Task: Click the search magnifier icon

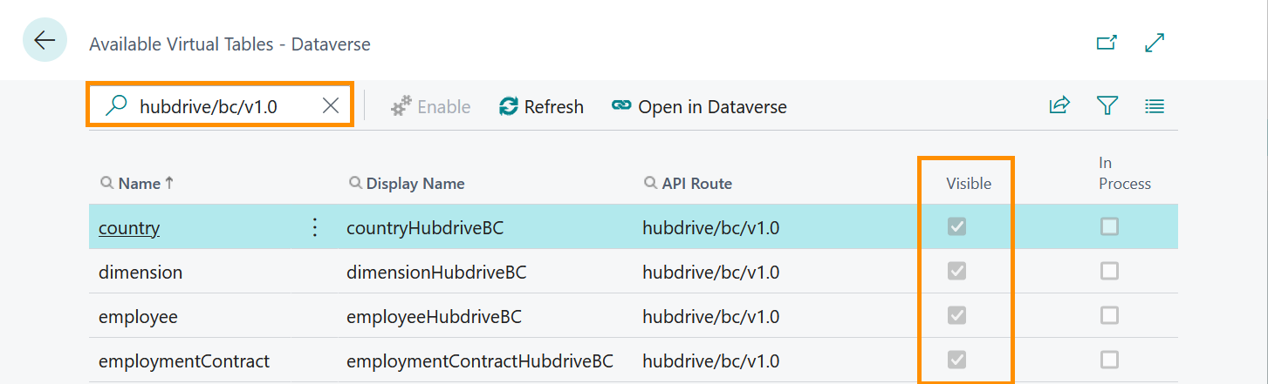Action: [x=115, y=106]
